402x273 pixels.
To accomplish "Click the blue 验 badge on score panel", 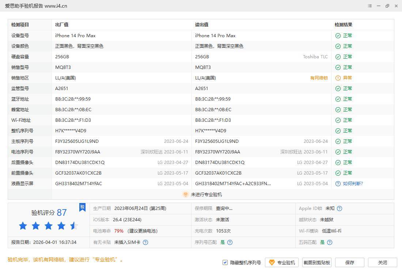I will click(82, 207).
